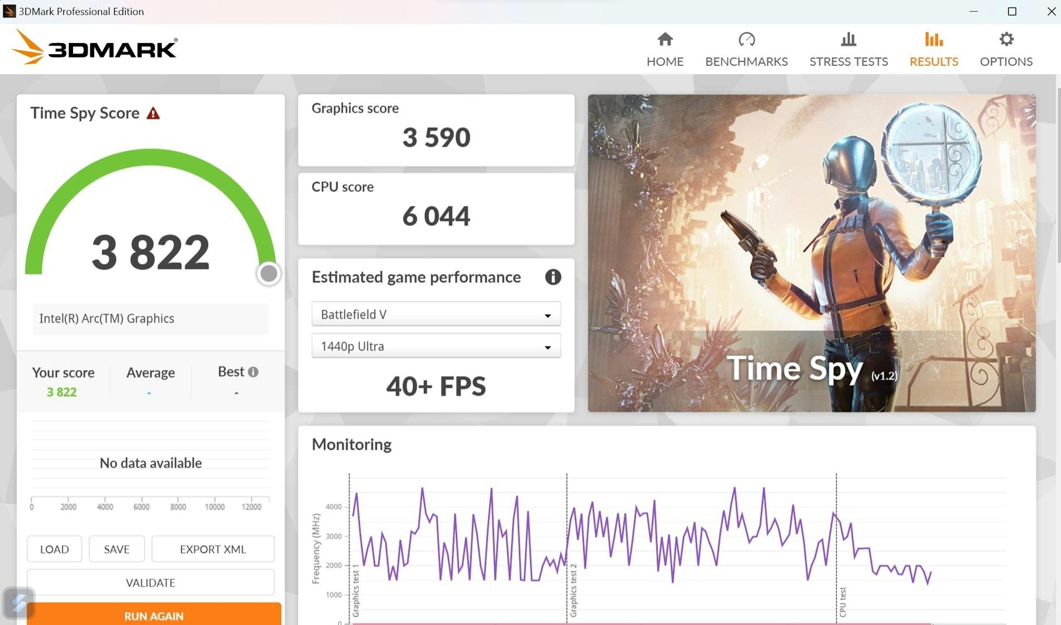Minimize the 3DMark window
Viewport: 1061px width, 625px height.
click(973, 11)
